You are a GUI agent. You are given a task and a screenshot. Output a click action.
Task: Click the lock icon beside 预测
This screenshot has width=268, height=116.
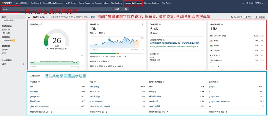click(x=104, y=33)
